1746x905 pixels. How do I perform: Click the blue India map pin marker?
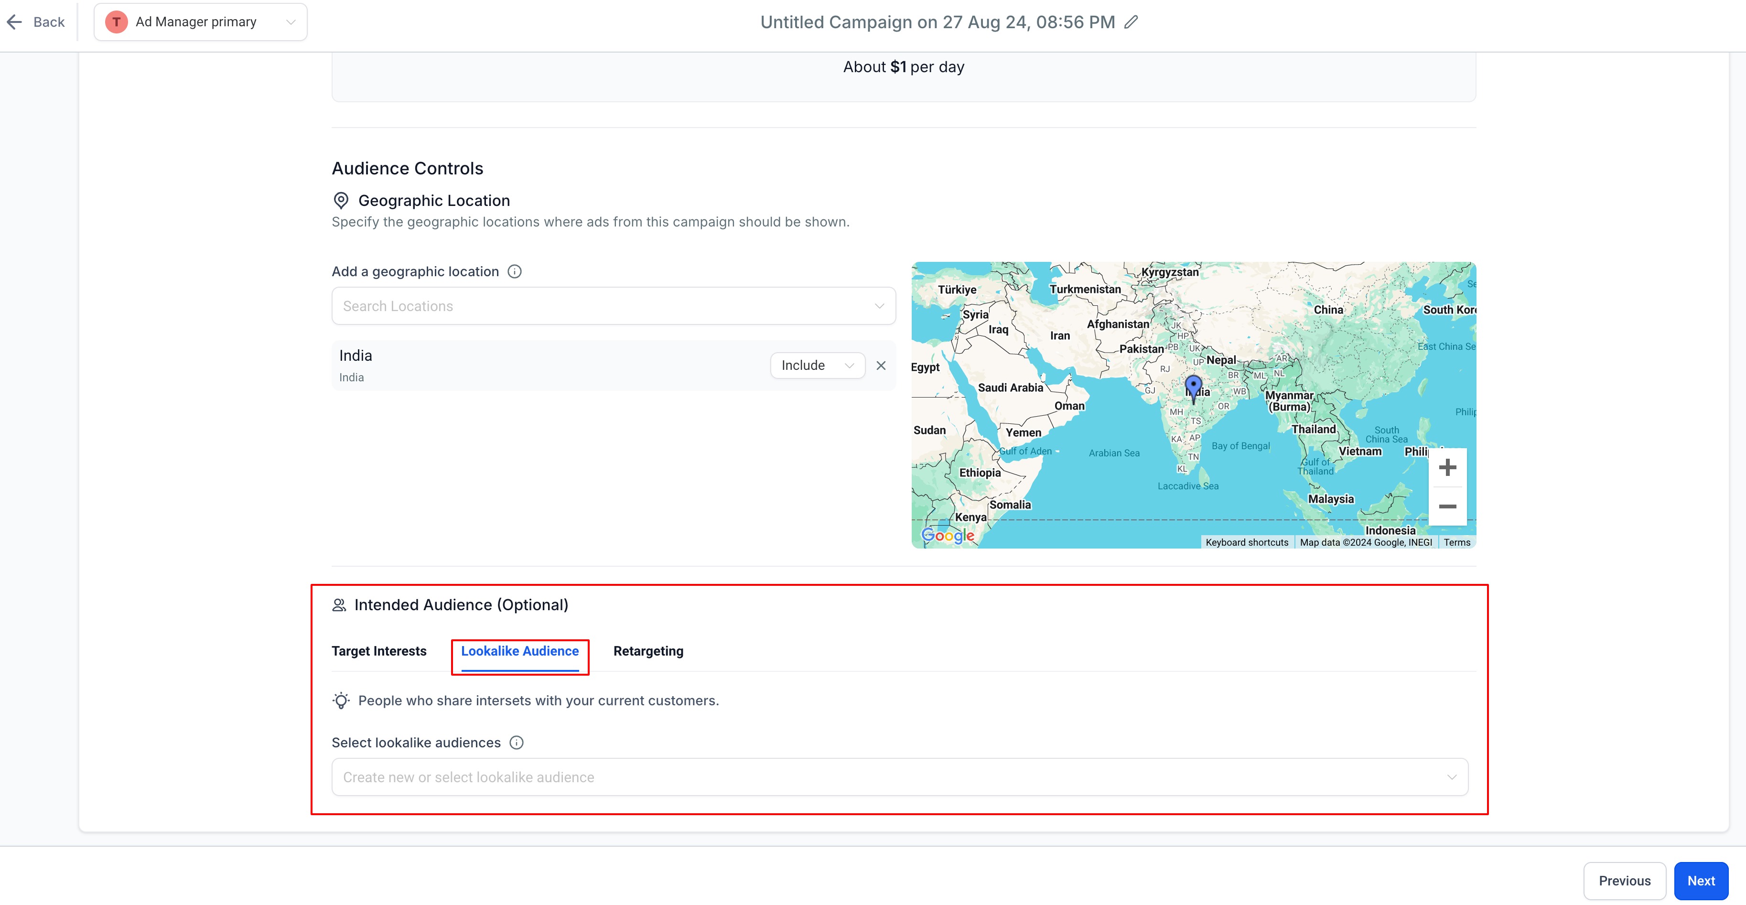click(x=1193, y=387)
